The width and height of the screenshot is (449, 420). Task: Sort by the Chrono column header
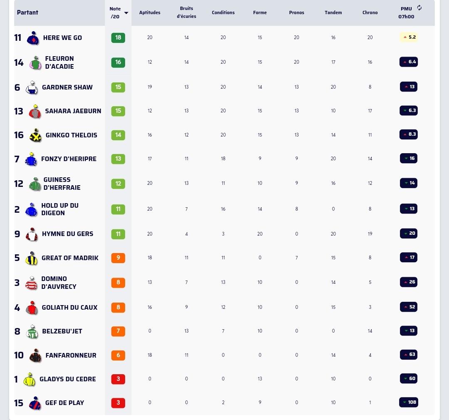pyautogui.click(x=370, y=12)
